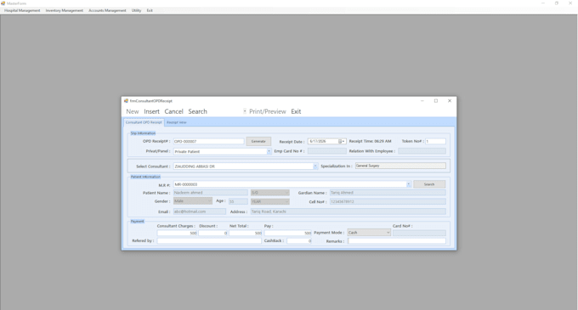
Task: Click Search in the receipt toolbar
Action: click(x=197, y=111)
